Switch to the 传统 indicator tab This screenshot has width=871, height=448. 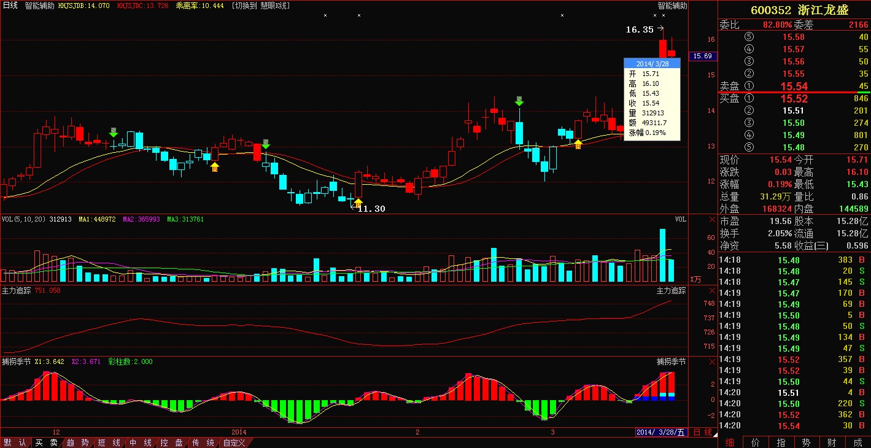(203, 442)
